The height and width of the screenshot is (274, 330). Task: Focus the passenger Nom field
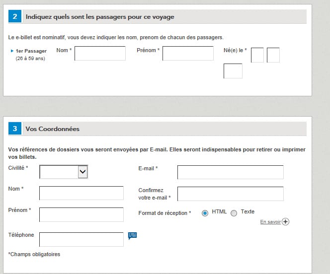(100, 54)
